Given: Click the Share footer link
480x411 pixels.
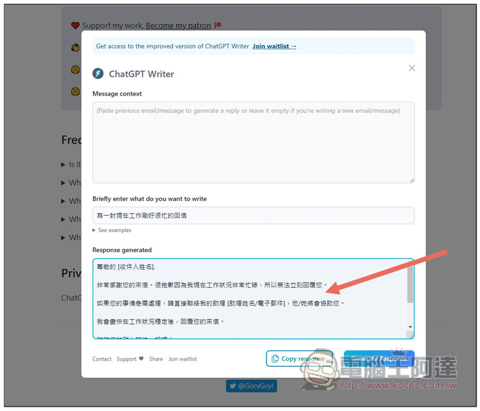Looking at the screenshot, I should pos(156,359).
